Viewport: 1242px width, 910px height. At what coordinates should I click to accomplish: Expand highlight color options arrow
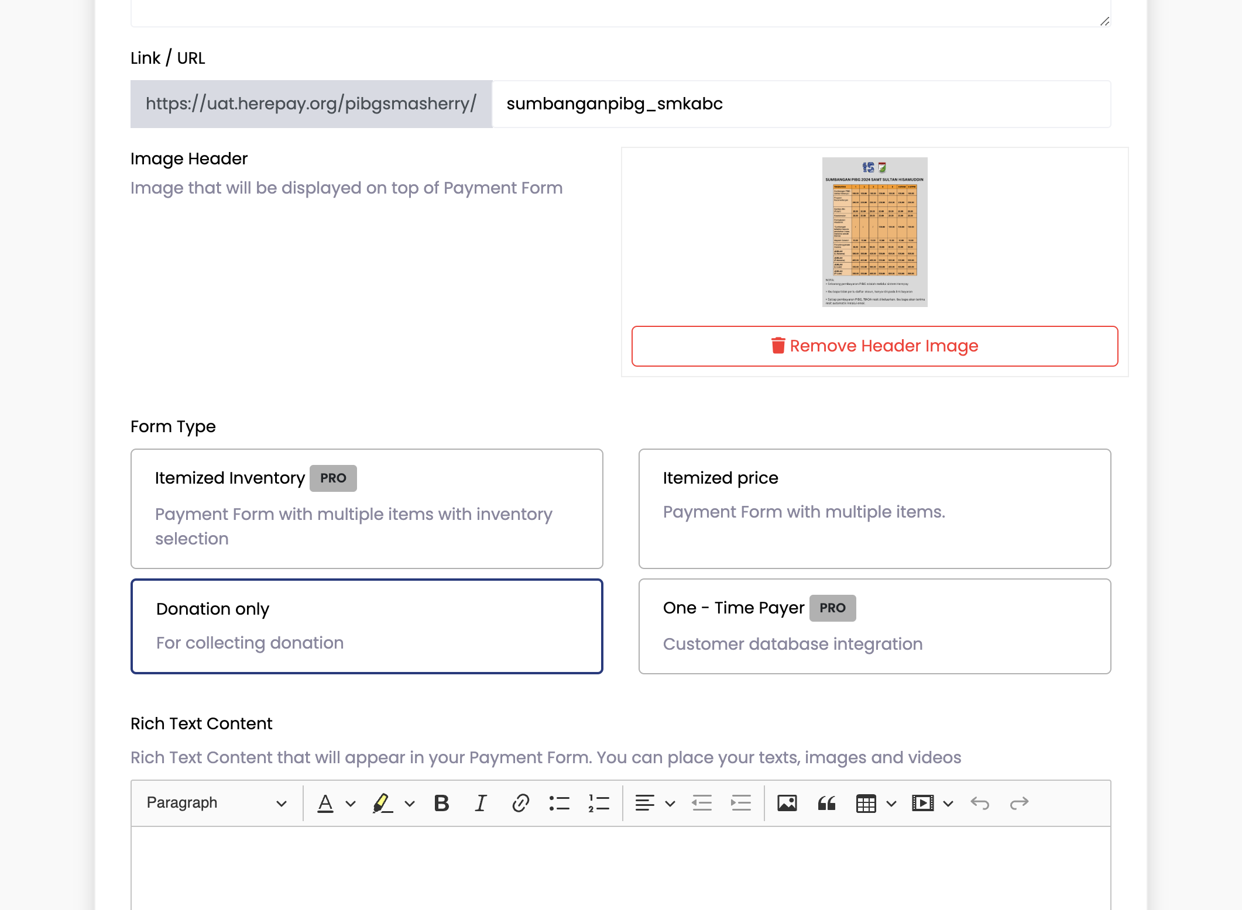point(410,804)
